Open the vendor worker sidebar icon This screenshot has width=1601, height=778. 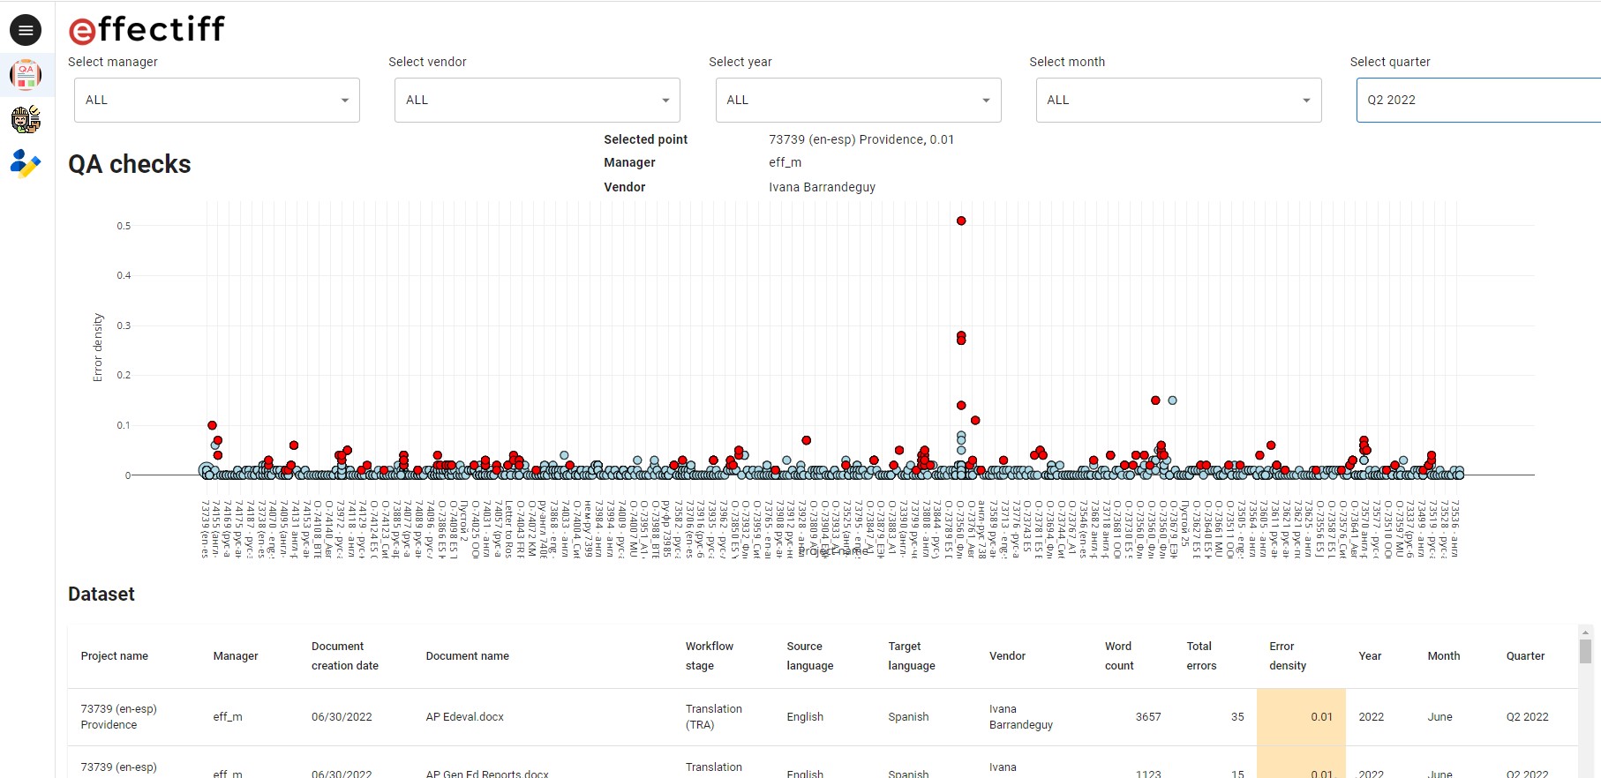point(26,119)
